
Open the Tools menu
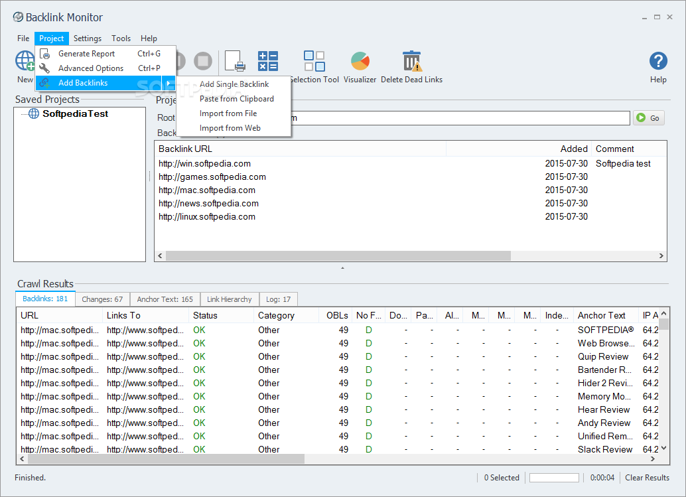coord(121,38)
